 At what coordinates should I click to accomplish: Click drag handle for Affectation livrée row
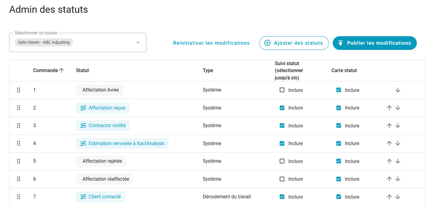coord(19,90)
